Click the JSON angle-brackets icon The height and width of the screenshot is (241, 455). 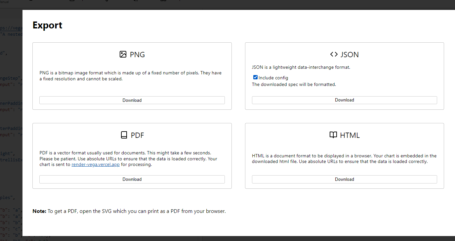pyautogui.click(x=334, y=54)
